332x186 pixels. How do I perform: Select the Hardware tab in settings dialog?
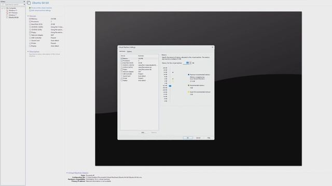click(x=122, y=51)
